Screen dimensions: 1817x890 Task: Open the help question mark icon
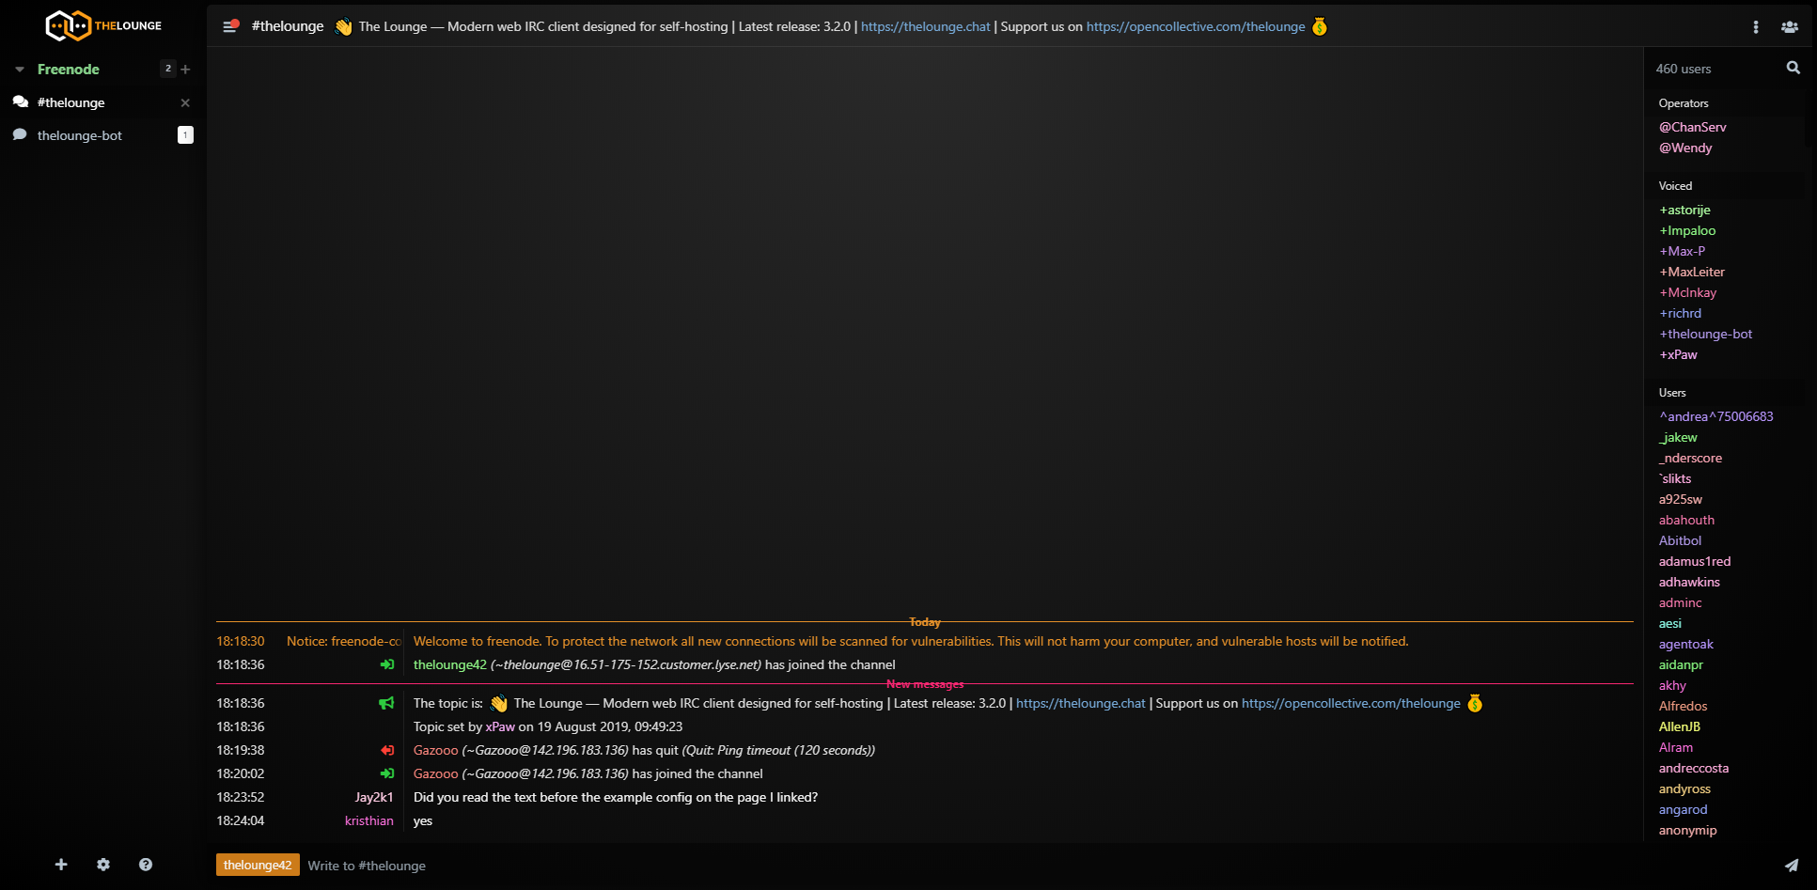click(x=146, y=865)
